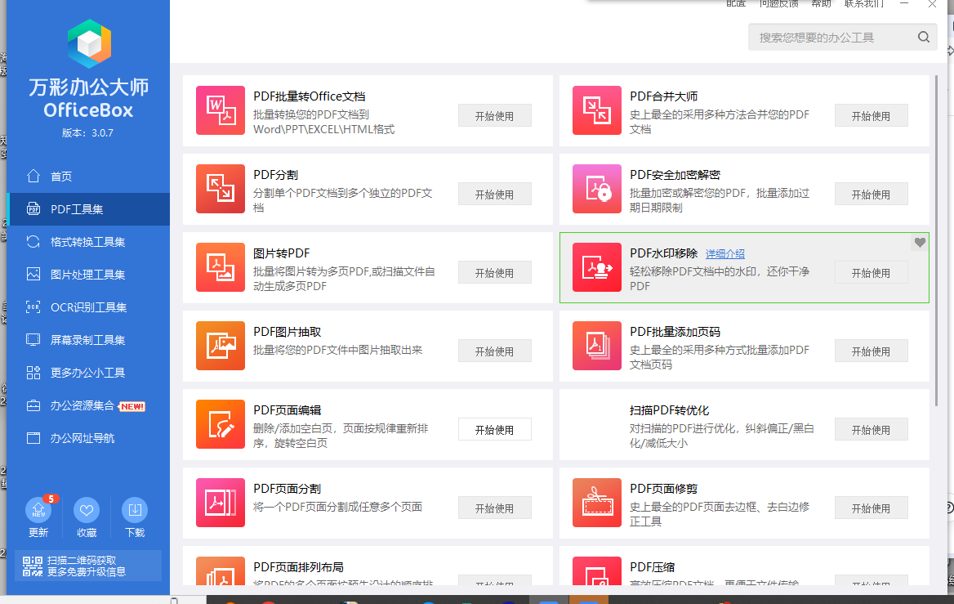Click the PDF压缩 title text
Screen dimensions: 954x604
pos(653,567)
